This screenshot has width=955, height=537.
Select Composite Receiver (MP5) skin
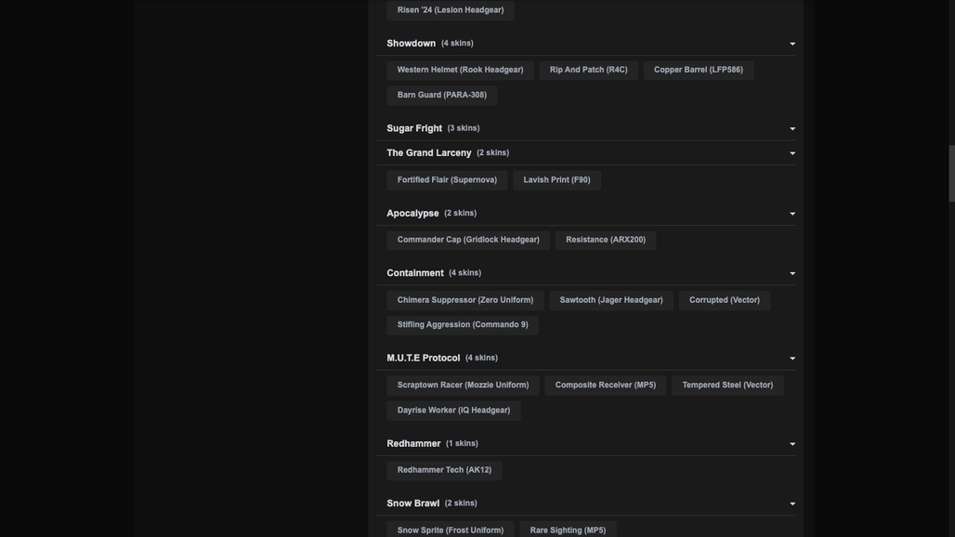click(606, 386)
